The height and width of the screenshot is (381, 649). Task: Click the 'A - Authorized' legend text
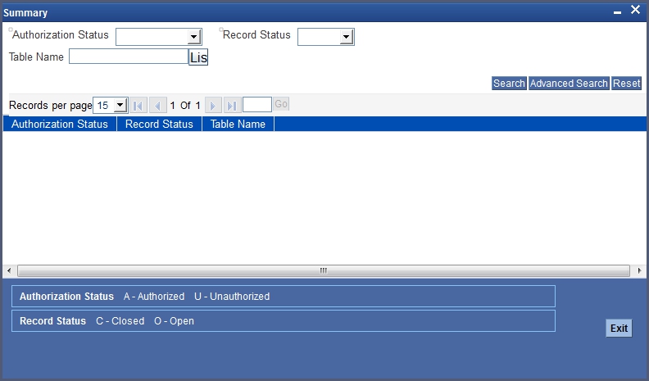tap(154, 296)
